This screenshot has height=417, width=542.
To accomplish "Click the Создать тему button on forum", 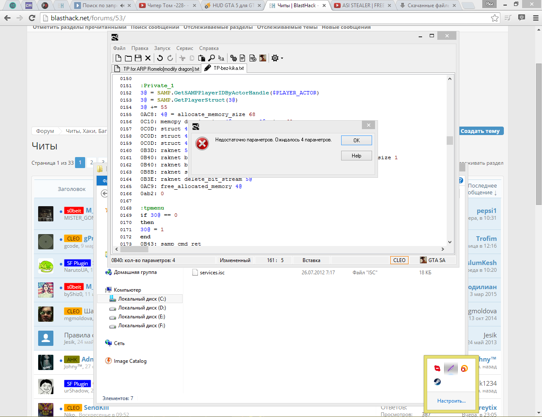I will coord(480,131).
